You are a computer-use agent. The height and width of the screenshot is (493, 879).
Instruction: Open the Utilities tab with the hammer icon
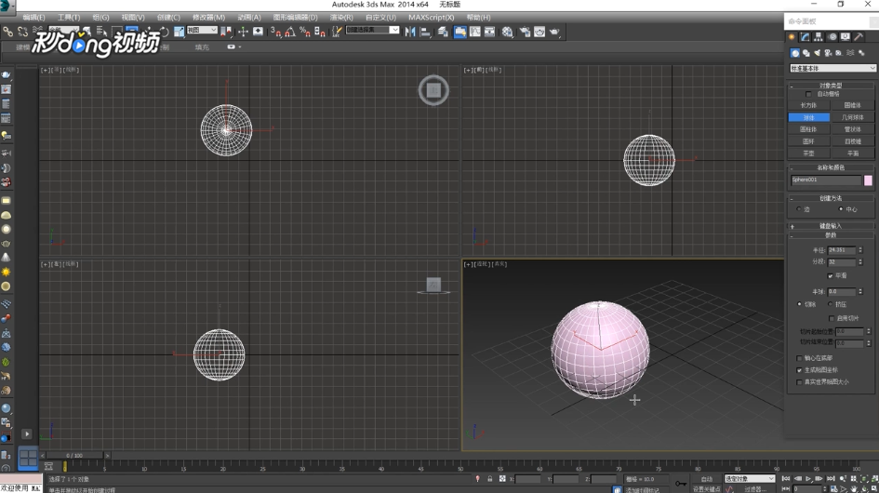[859, 37]
